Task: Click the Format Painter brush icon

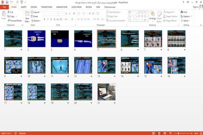Action: (x=8, y=21)
